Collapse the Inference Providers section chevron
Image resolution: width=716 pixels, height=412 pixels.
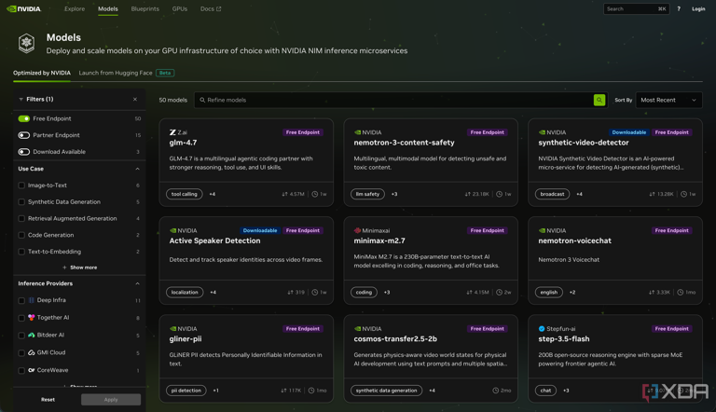(x=137, y=283)
